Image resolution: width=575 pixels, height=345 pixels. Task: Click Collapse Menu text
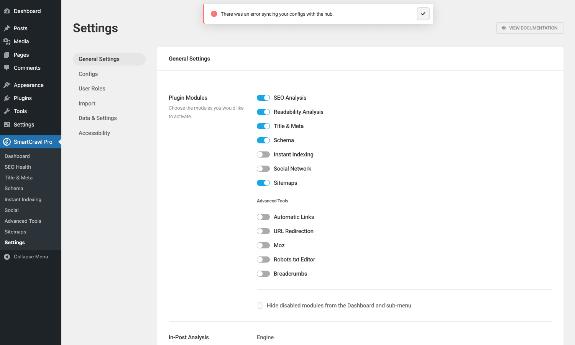point(31,257)
